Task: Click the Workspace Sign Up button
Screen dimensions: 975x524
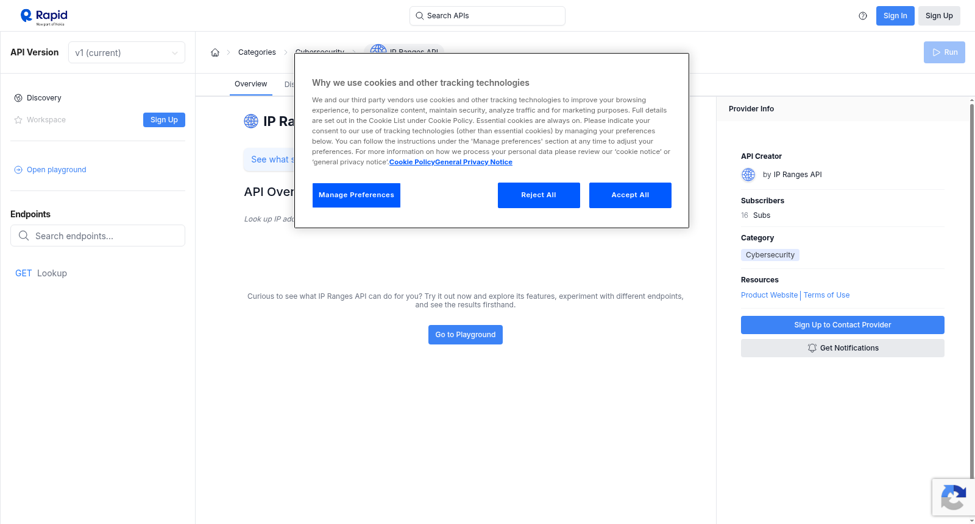Action: coord(164,120)
